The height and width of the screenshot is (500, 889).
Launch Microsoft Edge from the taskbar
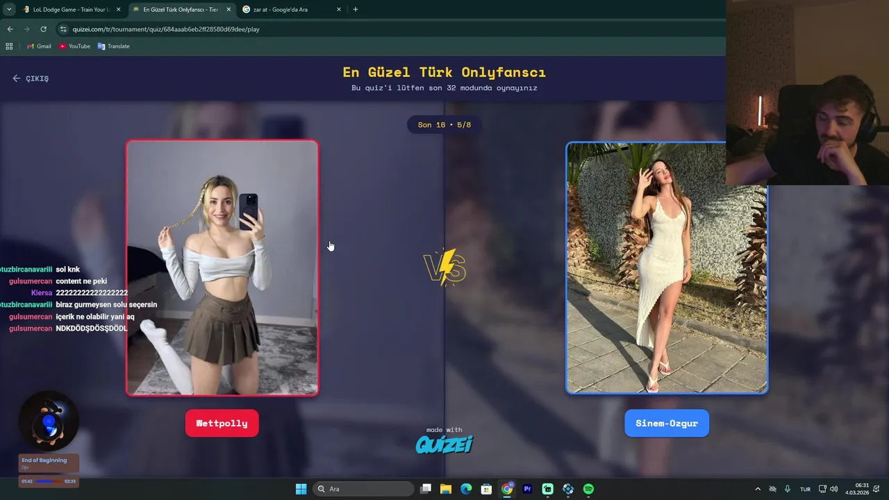click(466, 489)
